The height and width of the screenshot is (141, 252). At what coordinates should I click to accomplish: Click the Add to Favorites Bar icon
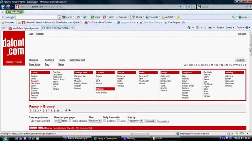point(19,22)
